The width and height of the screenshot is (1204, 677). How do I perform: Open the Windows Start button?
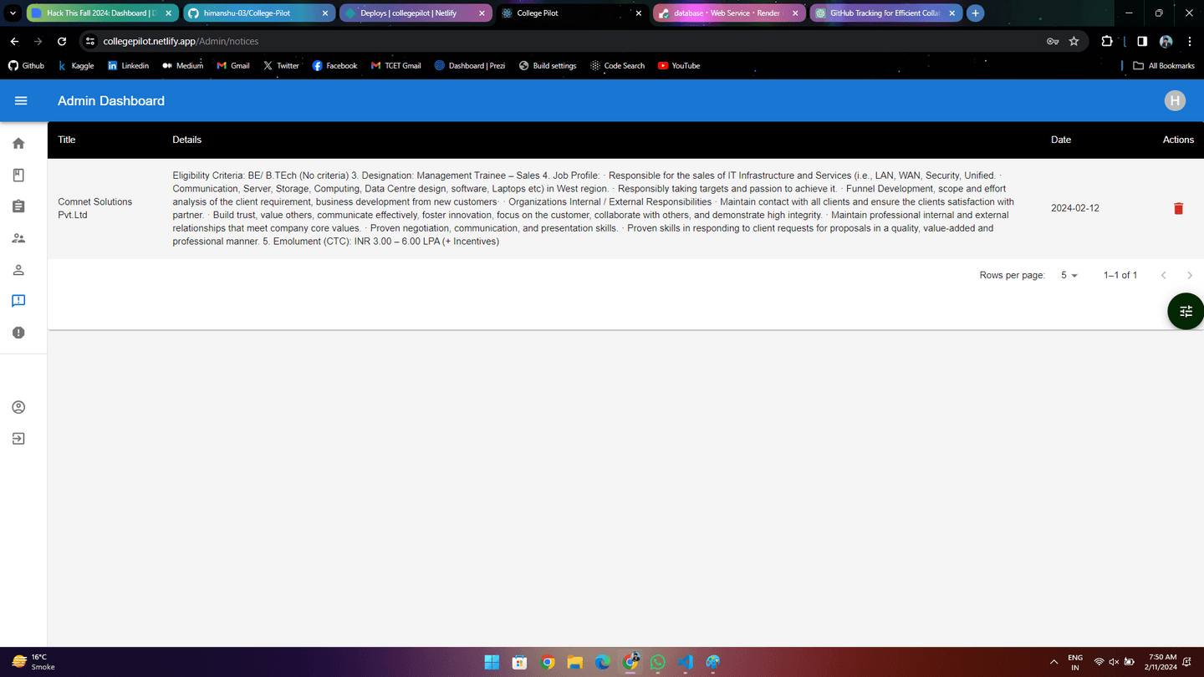492,662
